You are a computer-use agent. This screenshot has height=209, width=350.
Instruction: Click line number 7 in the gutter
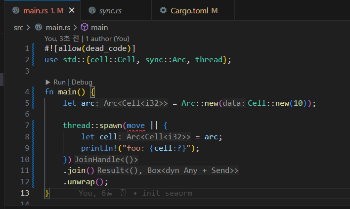pyautogui.click(x=26, y=125)
